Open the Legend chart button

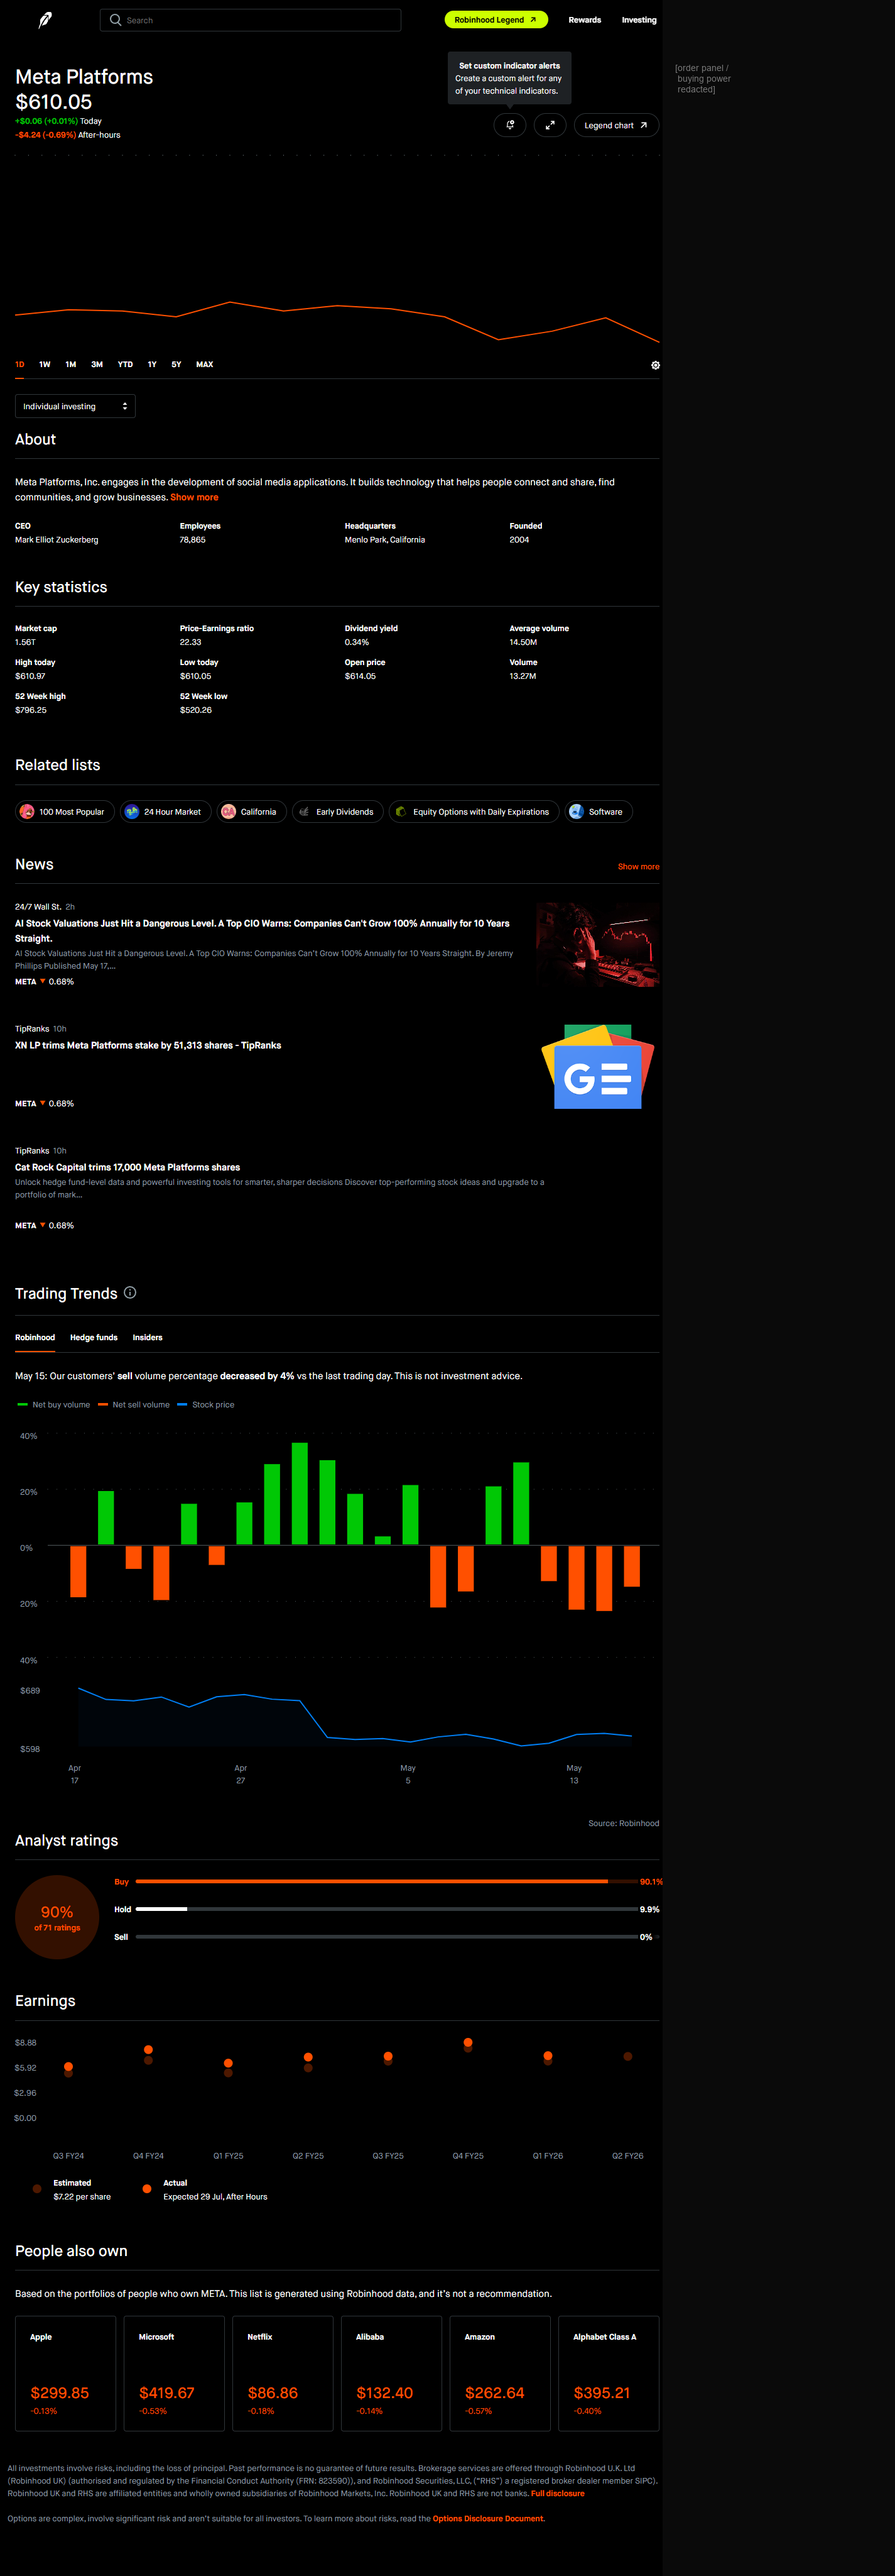tap(616, 125)
